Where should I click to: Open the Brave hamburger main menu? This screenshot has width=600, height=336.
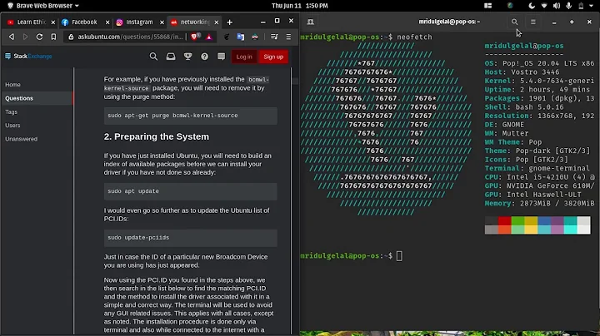click(x=288, y=37)
